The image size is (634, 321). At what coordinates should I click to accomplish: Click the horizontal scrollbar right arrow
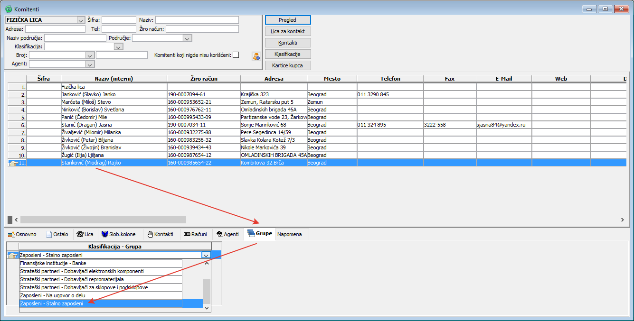click(x=622, y=220)
